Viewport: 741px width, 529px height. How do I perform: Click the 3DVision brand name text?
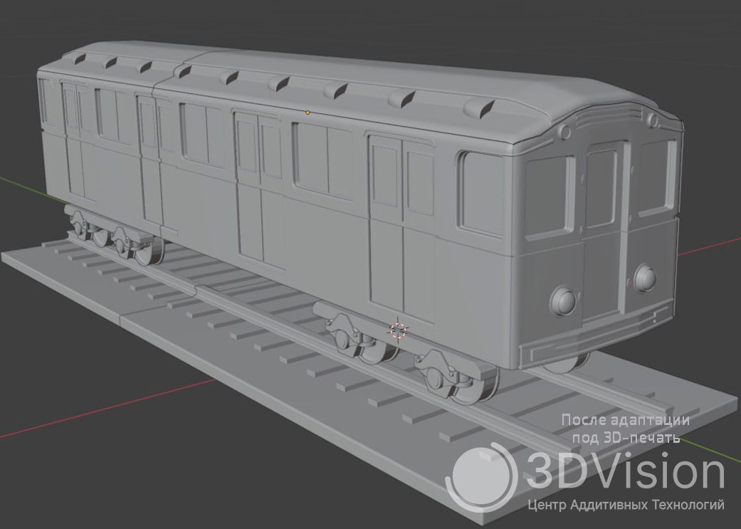point(625,471)
